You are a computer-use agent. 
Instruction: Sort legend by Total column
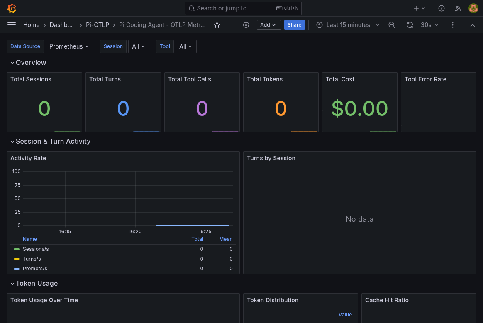198,239
